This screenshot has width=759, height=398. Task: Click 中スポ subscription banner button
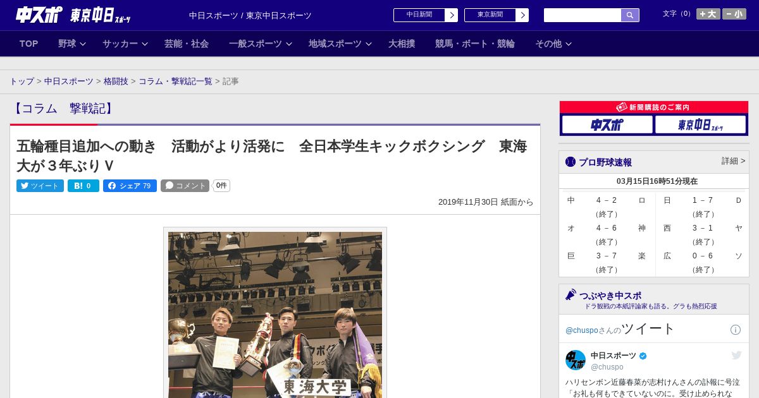(x=607, y=124)
